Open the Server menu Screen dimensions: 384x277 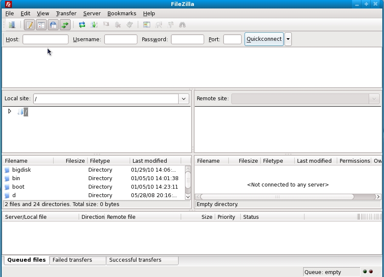92,14
